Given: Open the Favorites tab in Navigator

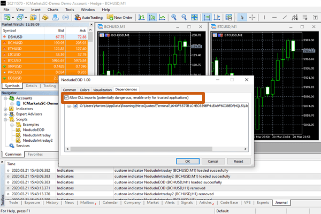Looking at the screenshot, I should [x=35, y=154].
